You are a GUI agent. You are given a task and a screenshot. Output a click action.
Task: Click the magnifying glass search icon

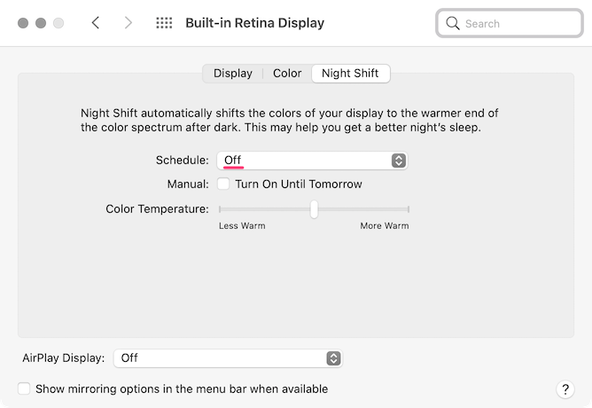click(x=453, y=23)
